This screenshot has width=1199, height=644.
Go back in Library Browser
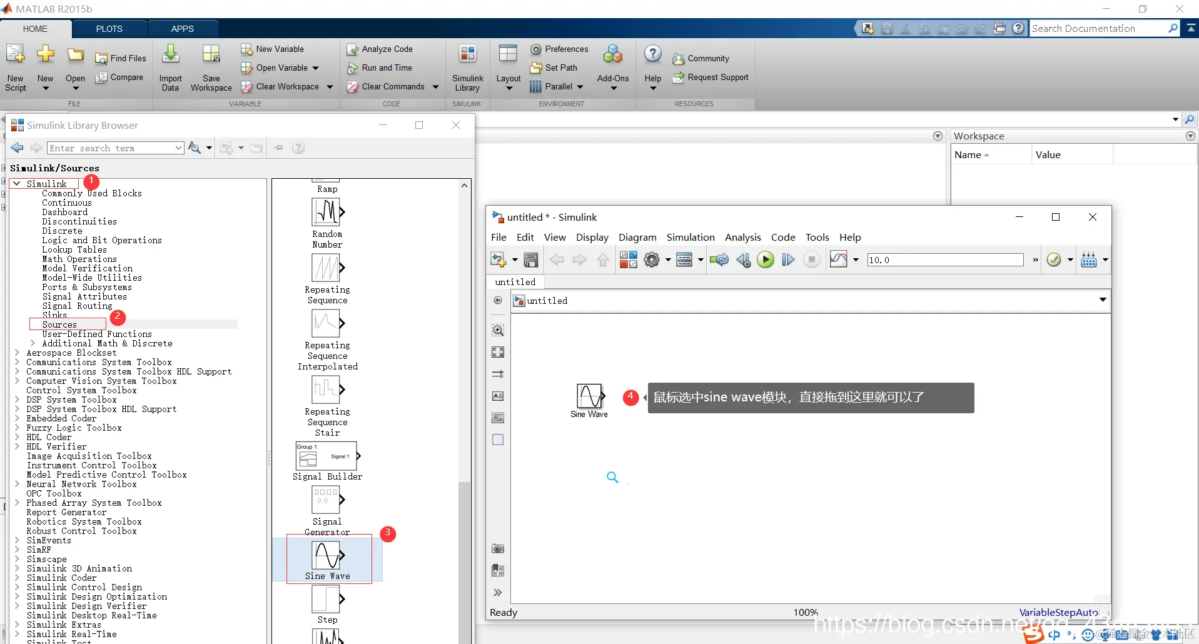coord(18,148)
